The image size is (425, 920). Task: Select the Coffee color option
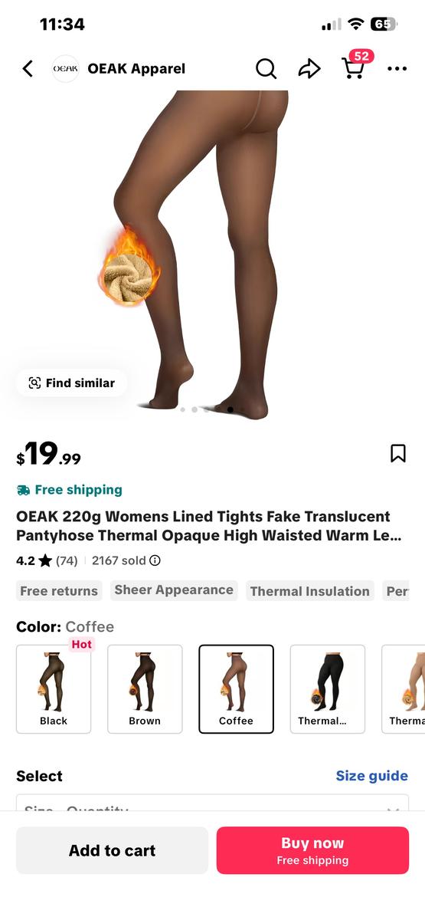236,689
